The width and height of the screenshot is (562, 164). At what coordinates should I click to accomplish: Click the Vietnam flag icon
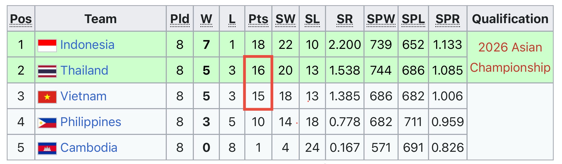point(47,97)
